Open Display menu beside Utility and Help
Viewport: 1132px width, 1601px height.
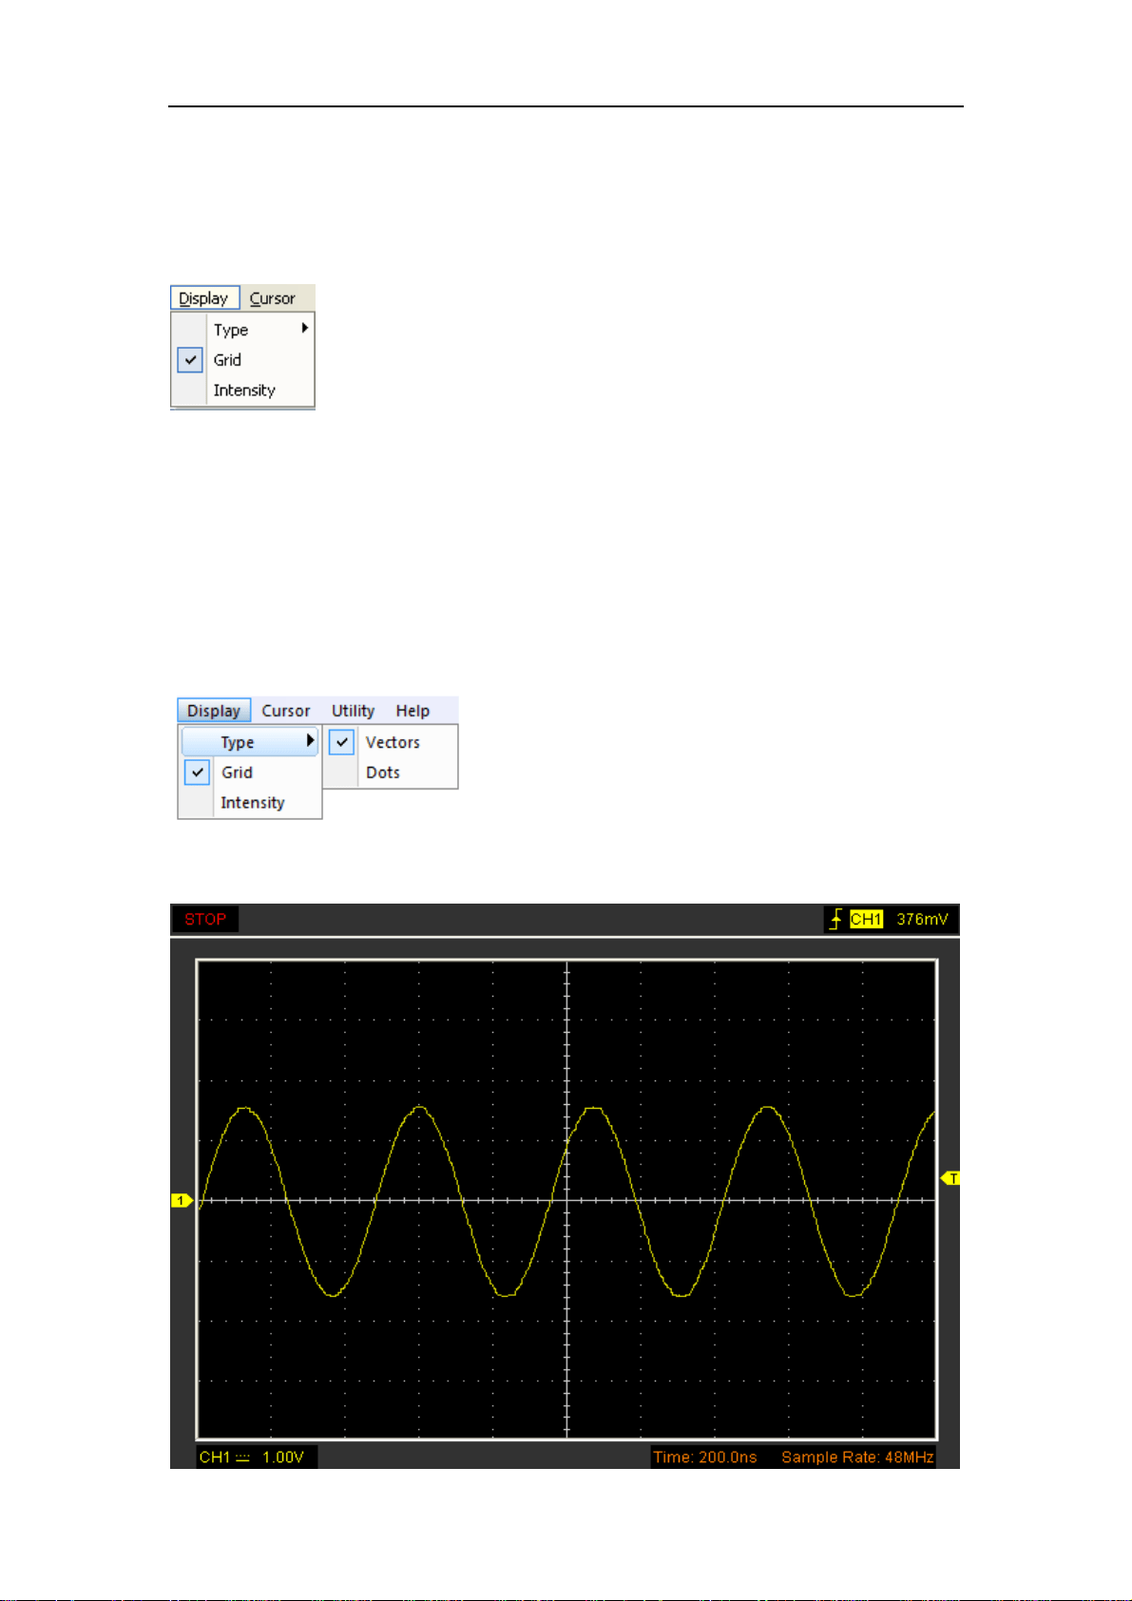214,711
